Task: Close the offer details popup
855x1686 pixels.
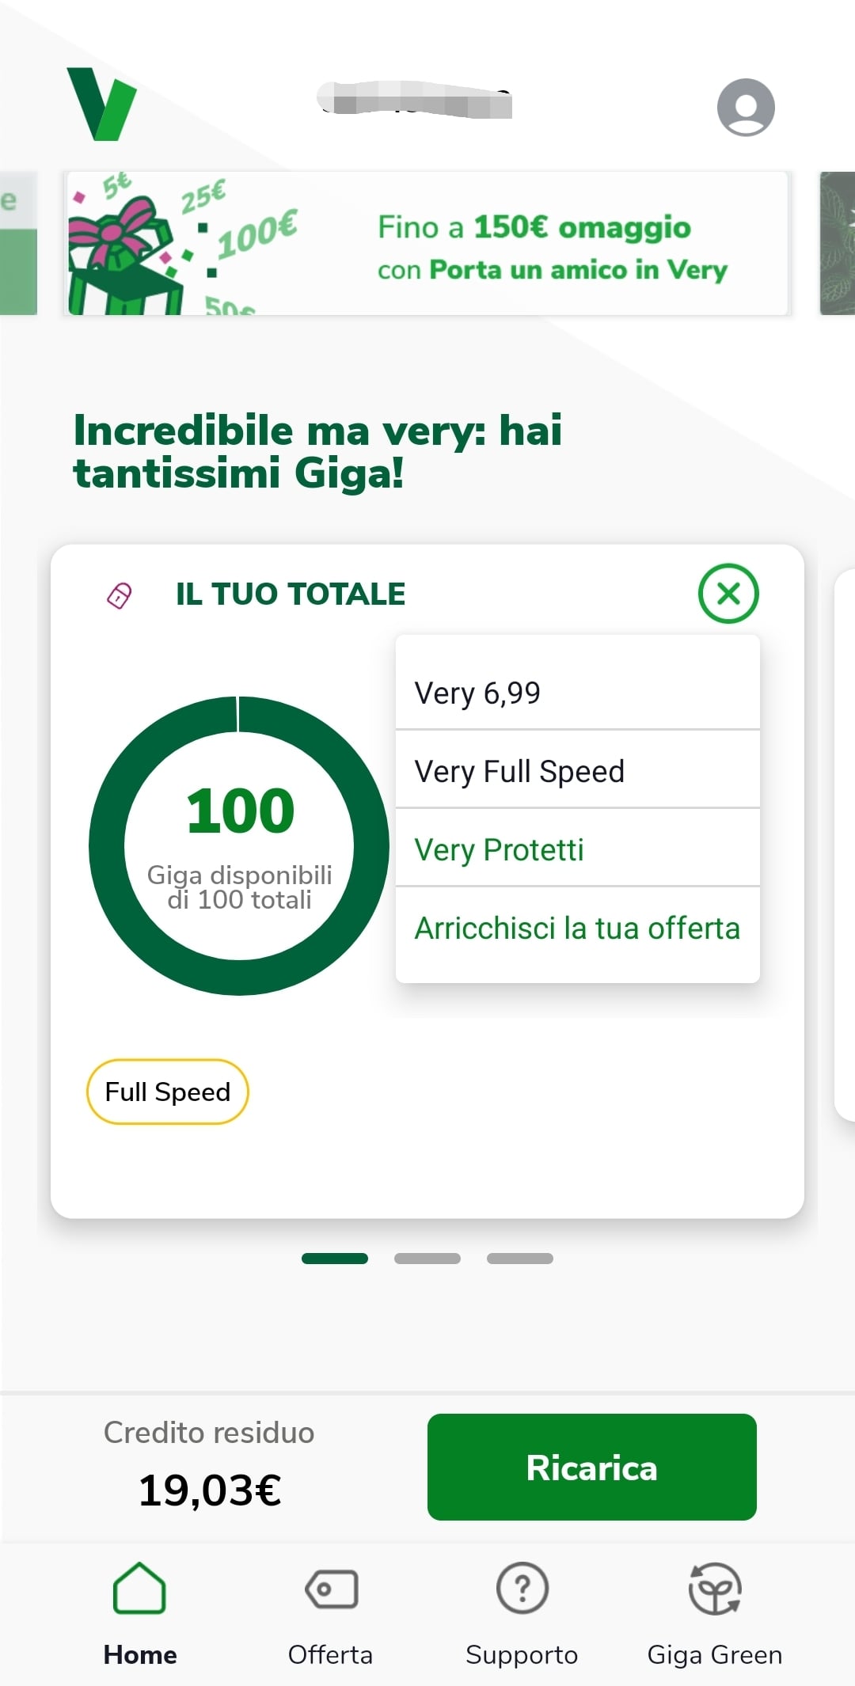Action: (x=728, y=594)
